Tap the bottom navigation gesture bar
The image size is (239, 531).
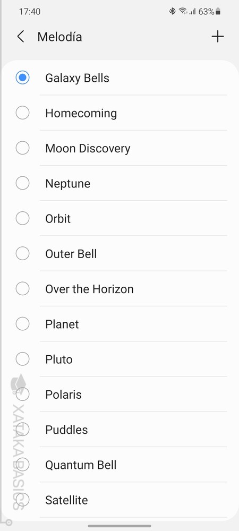tap(119, 526)
